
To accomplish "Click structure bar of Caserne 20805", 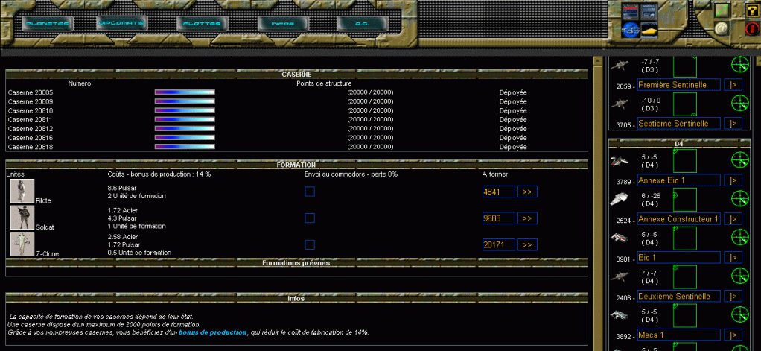I will pyautogui.click(x=185, y=92).
